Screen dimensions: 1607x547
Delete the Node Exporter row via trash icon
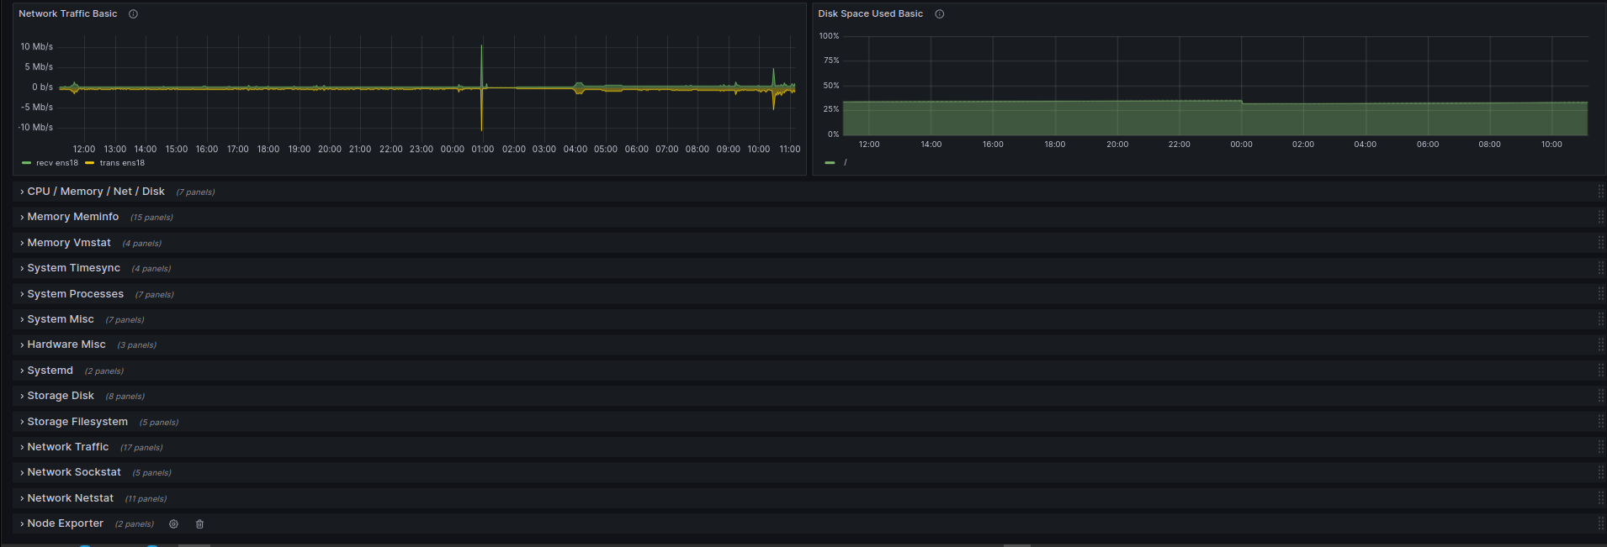[x=199, y=523]
